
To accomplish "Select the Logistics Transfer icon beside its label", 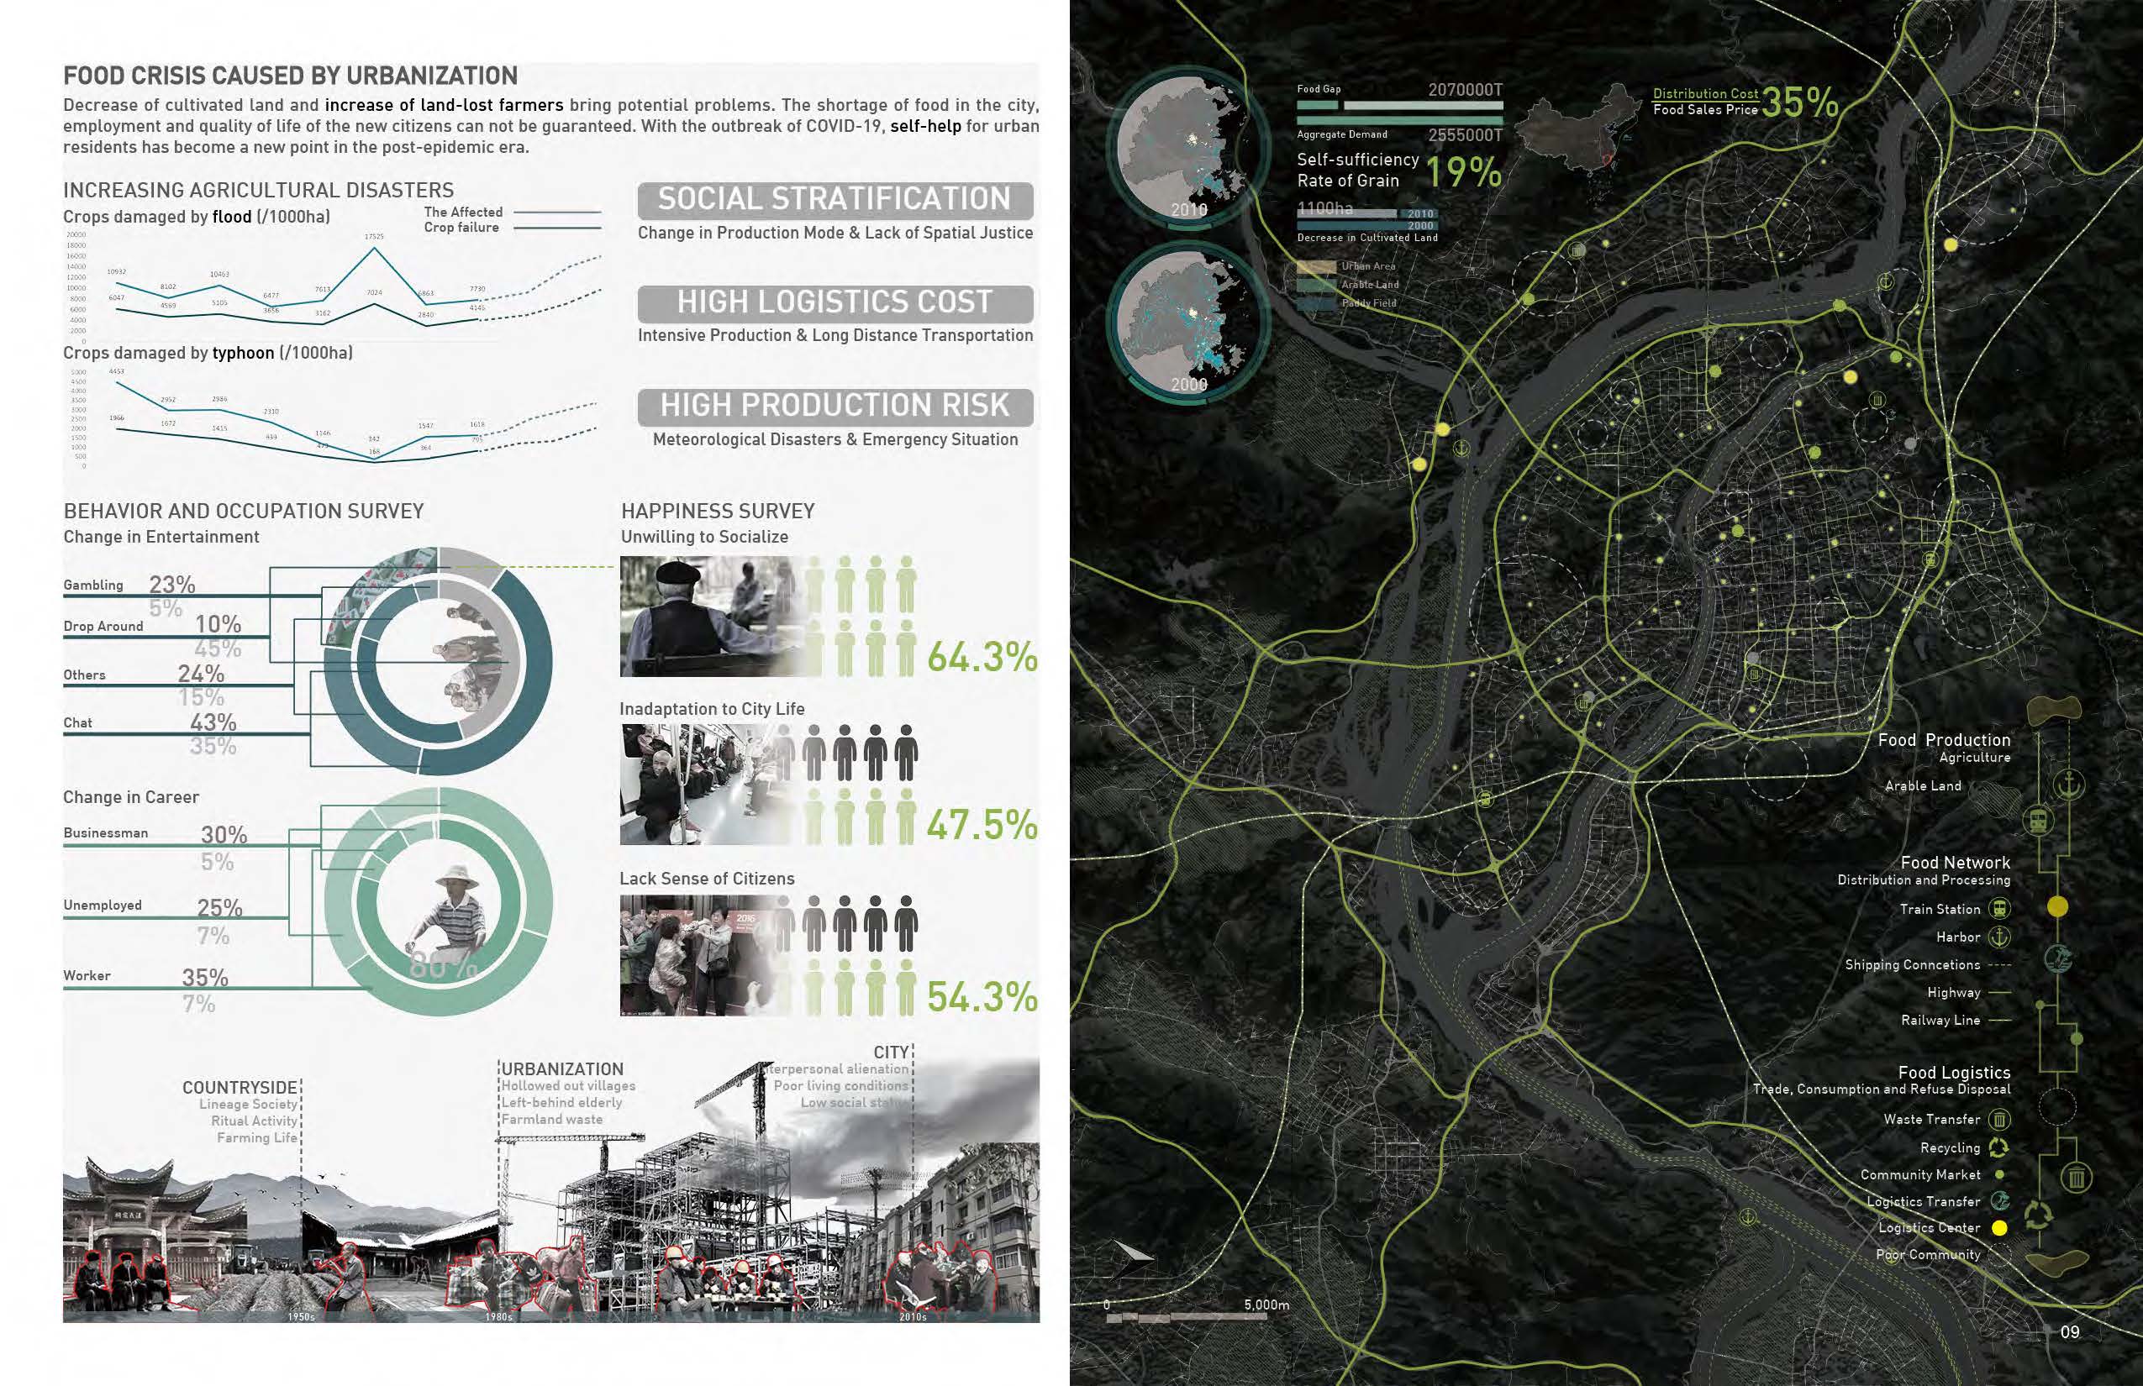I will (x=1999, y=1200).
